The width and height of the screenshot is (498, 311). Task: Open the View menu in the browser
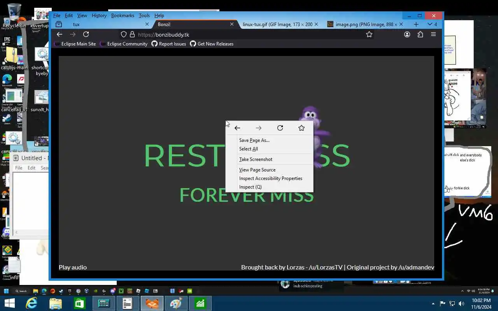(82, 16)
